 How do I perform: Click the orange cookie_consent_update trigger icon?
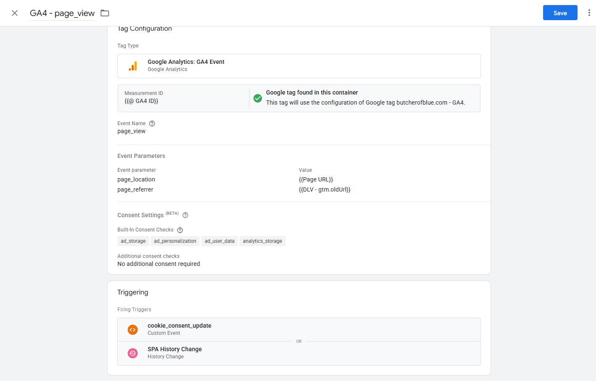tap(133, 330)
